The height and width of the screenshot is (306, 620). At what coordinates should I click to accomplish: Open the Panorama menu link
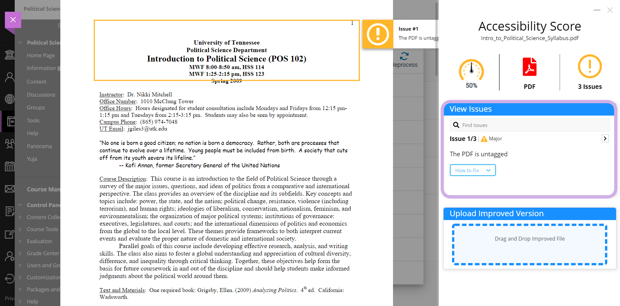click(x=39, y=146)
